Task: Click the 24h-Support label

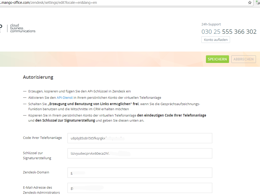Action: click(211, 24)
